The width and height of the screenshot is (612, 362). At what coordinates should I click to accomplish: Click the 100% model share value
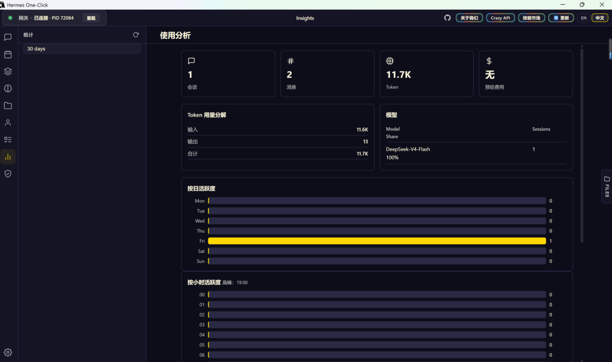[392, 158]
